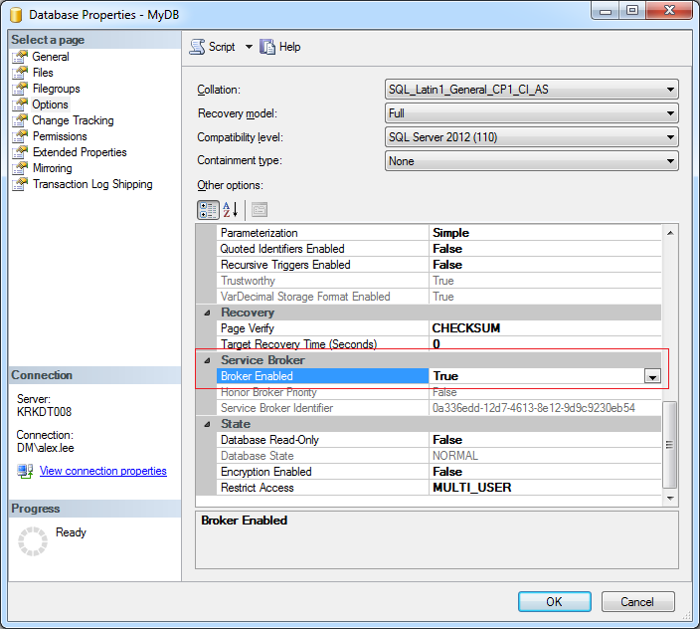Select the Parameterization property row

(x=439, y=233)
